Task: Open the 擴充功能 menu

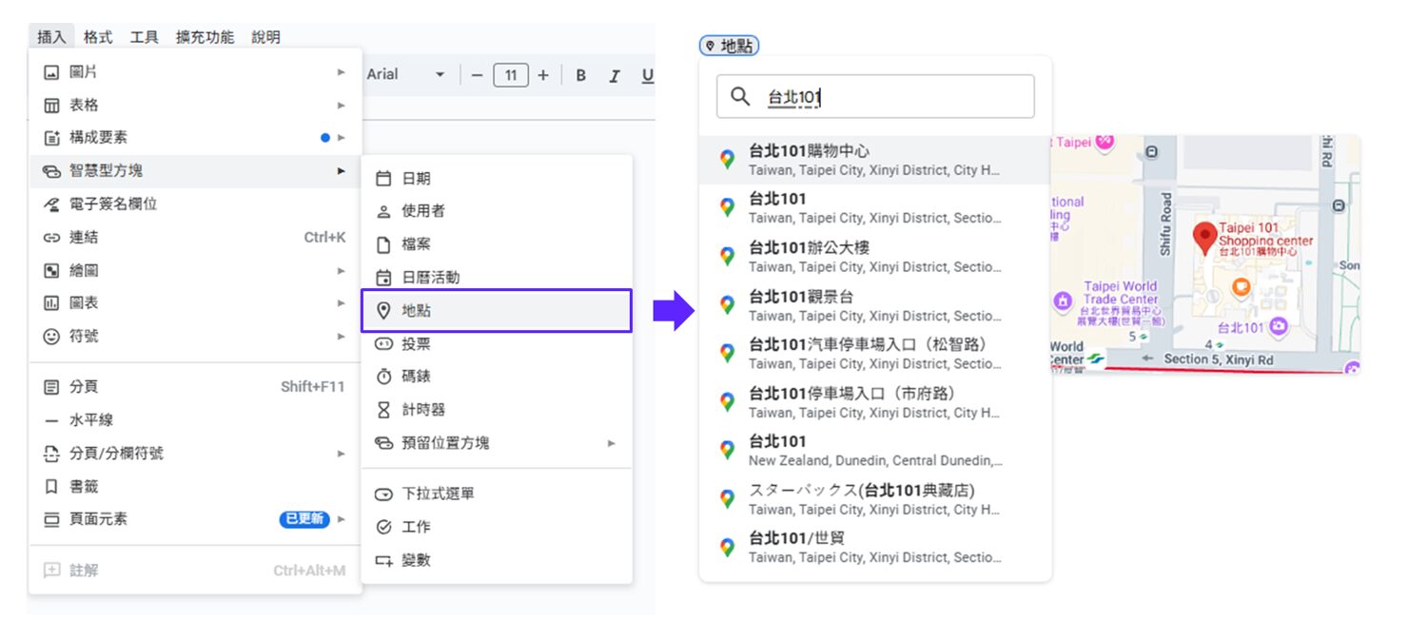Action: (x=205, y=37)
